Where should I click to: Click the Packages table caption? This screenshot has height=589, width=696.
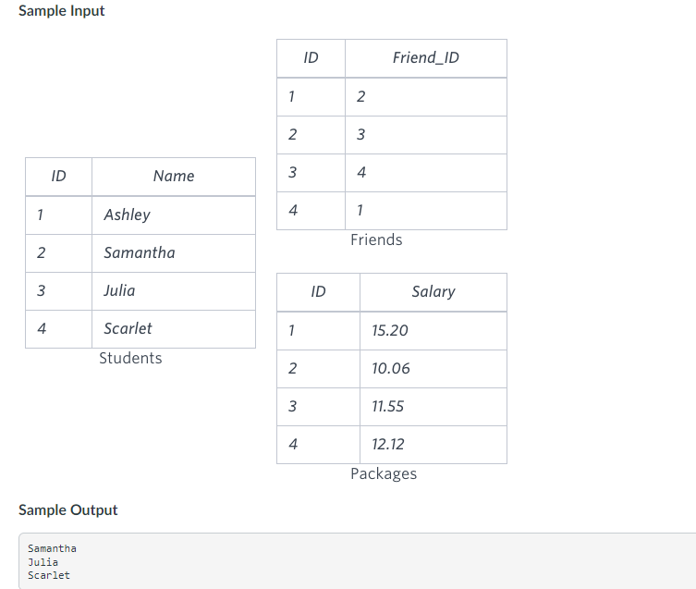coord(384,474)
